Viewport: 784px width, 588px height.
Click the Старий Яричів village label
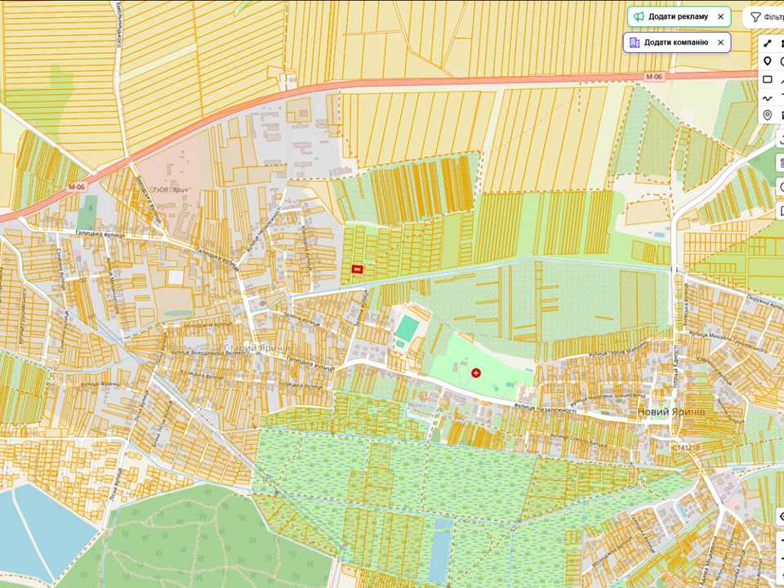click(257, 348)
